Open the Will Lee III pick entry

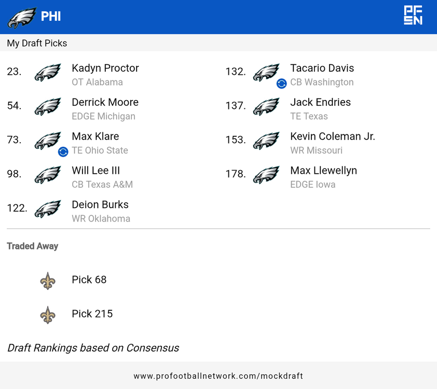(x=96, y=171)
